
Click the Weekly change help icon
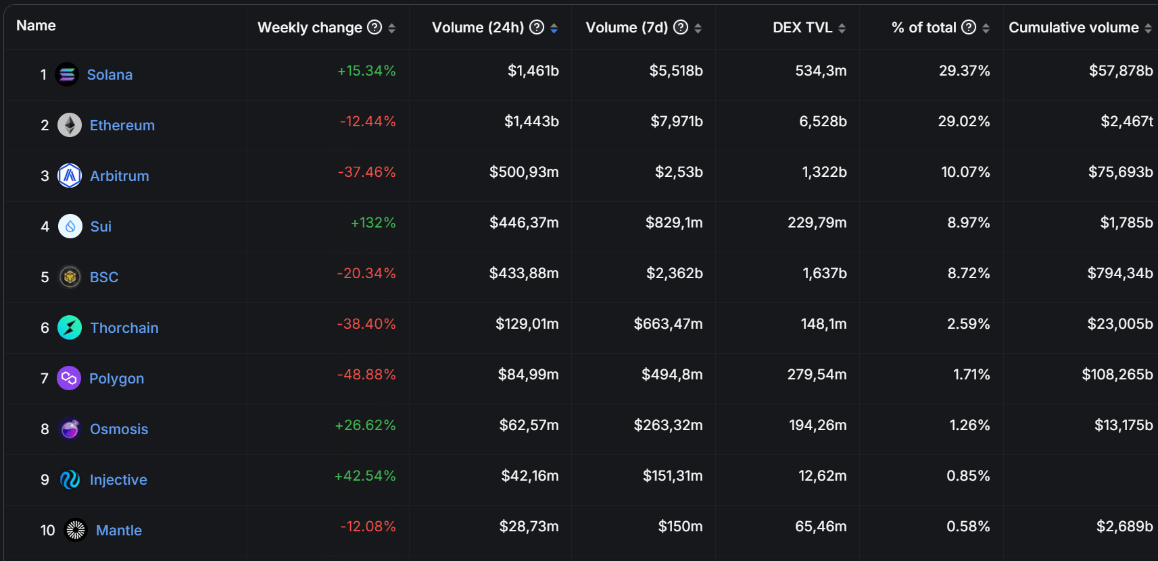click(375, 27)
